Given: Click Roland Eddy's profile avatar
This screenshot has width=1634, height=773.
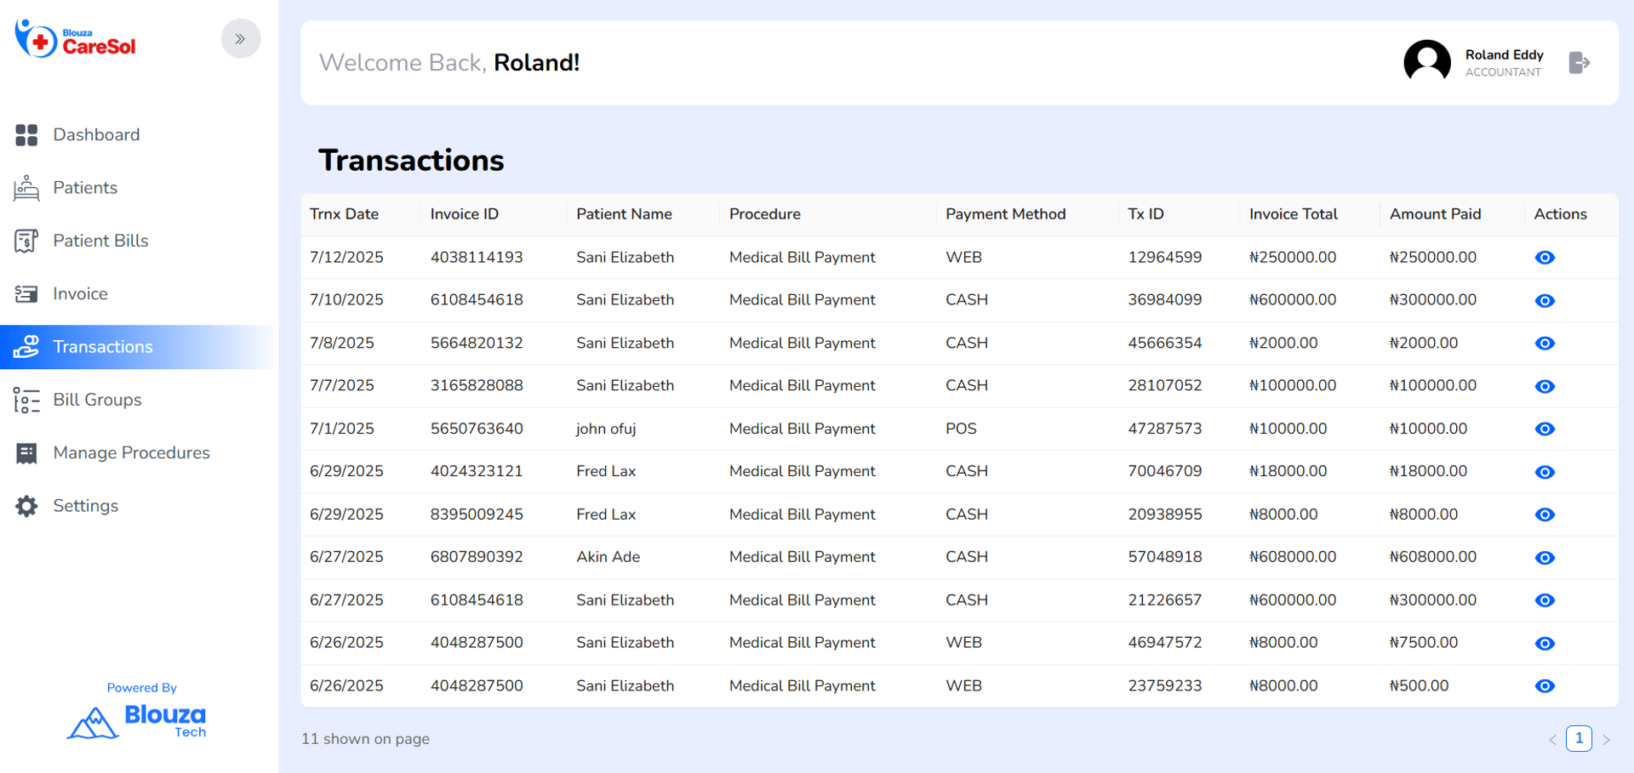Looking at the screenshot, I should [x=1426, y=62].
